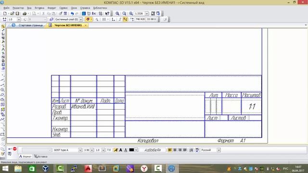This screenshot has height=173, width=308.
Task: Open File Explorer from the taskbar
Action: click(18, 169)
